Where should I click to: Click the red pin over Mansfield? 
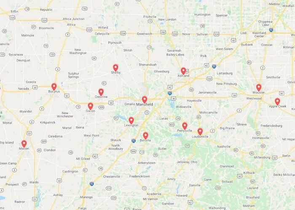[144, 100]
